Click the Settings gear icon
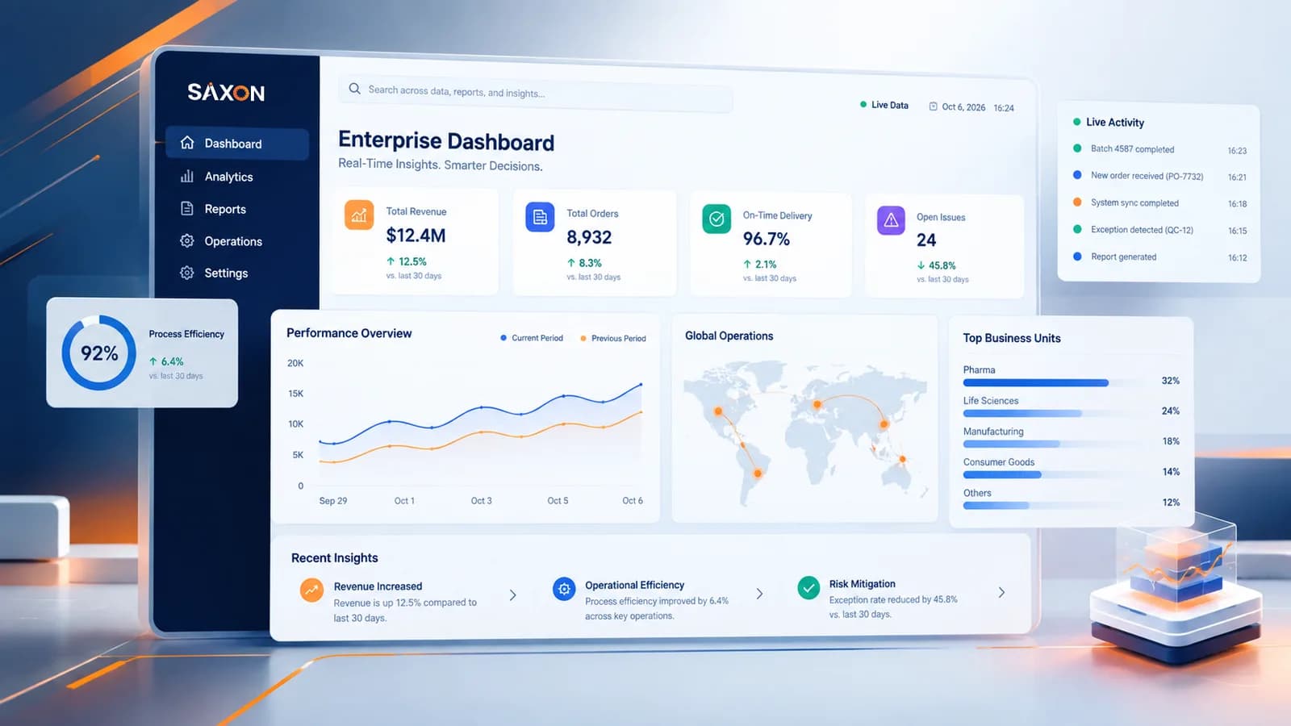Viewport: 1291px width, 726px height. 187,273
